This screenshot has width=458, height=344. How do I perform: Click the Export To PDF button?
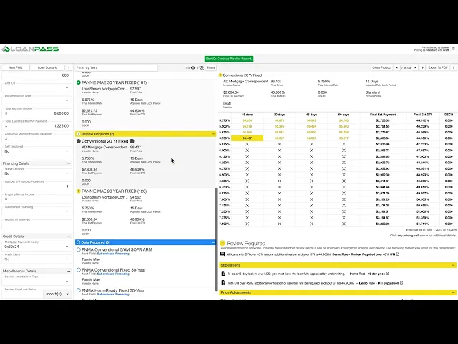(438, 67)
